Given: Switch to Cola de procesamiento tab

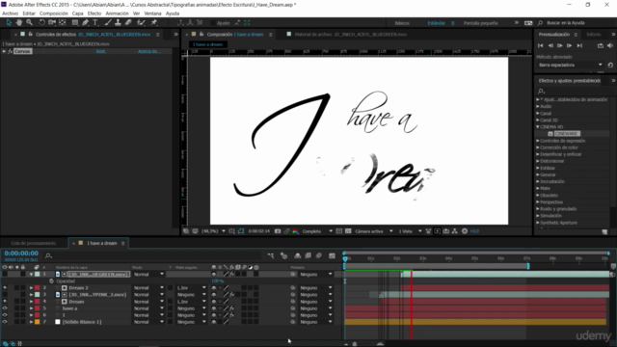Looking at the screenshot, I should coord(34,243).
